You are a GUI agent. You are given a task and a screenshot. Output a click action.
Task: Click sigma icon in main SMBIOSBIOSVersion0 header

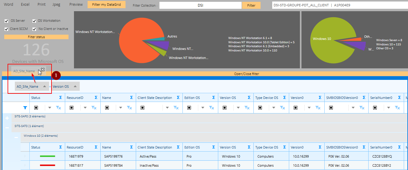[364, 97]
